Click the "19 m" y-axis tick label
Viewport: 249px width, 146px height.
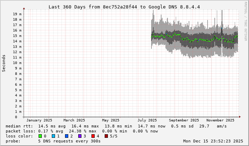click(x=17, y=14)
